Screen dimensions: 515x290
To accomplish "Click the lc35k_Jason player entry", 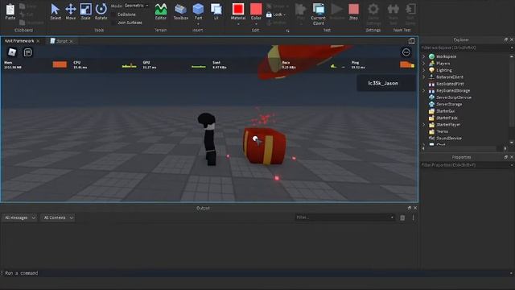I will pyautogui.click(x=386, y=83).
